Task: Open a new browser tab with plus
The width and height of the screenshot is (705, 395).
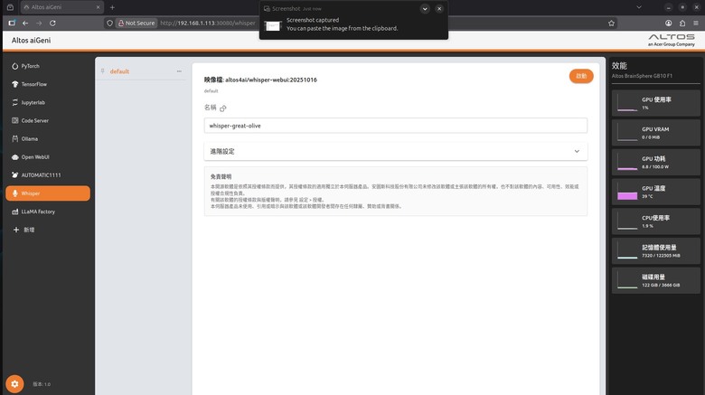Action: coord(112,7)
